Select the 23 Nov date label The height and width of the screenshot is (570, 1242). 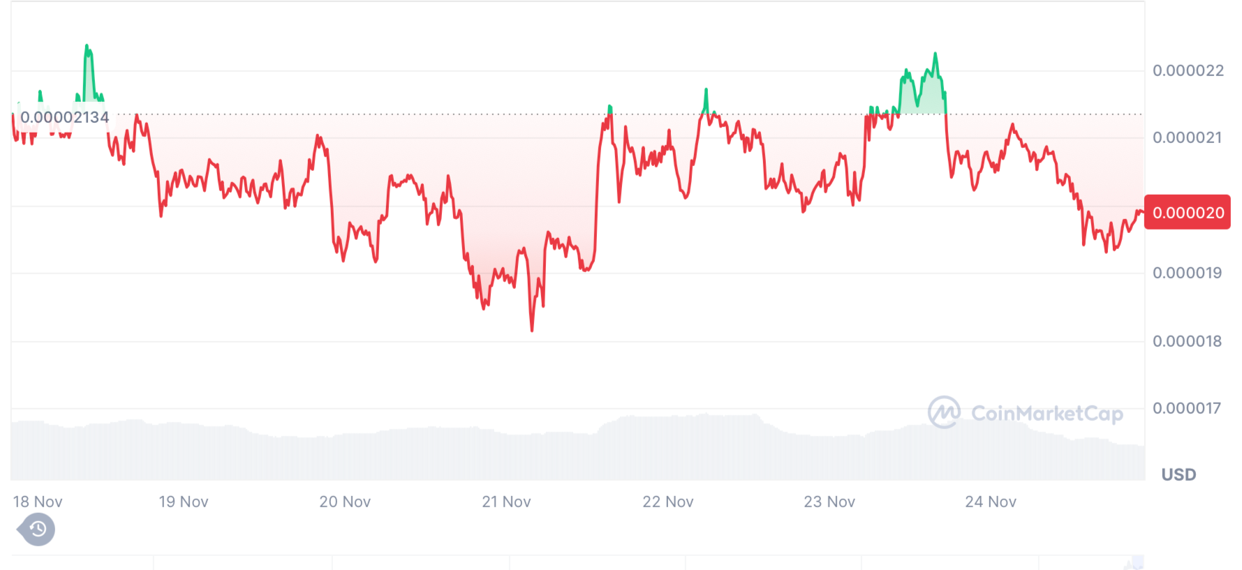click(x=829, y=502)
